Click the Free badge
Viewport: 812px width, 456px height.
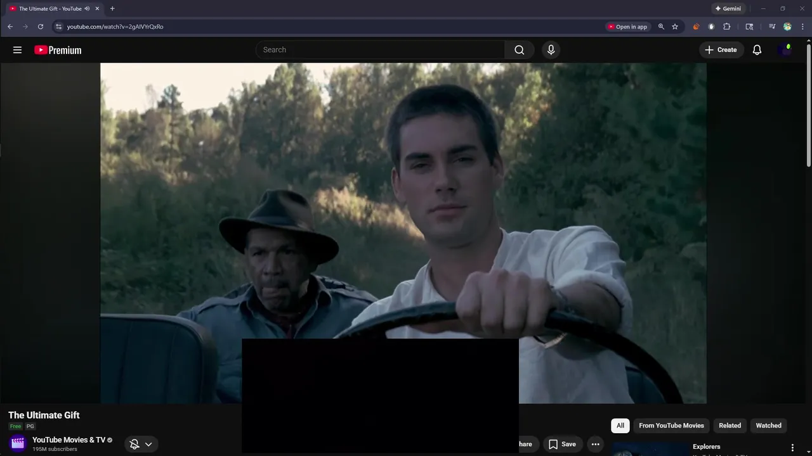(x=15, y=426)
